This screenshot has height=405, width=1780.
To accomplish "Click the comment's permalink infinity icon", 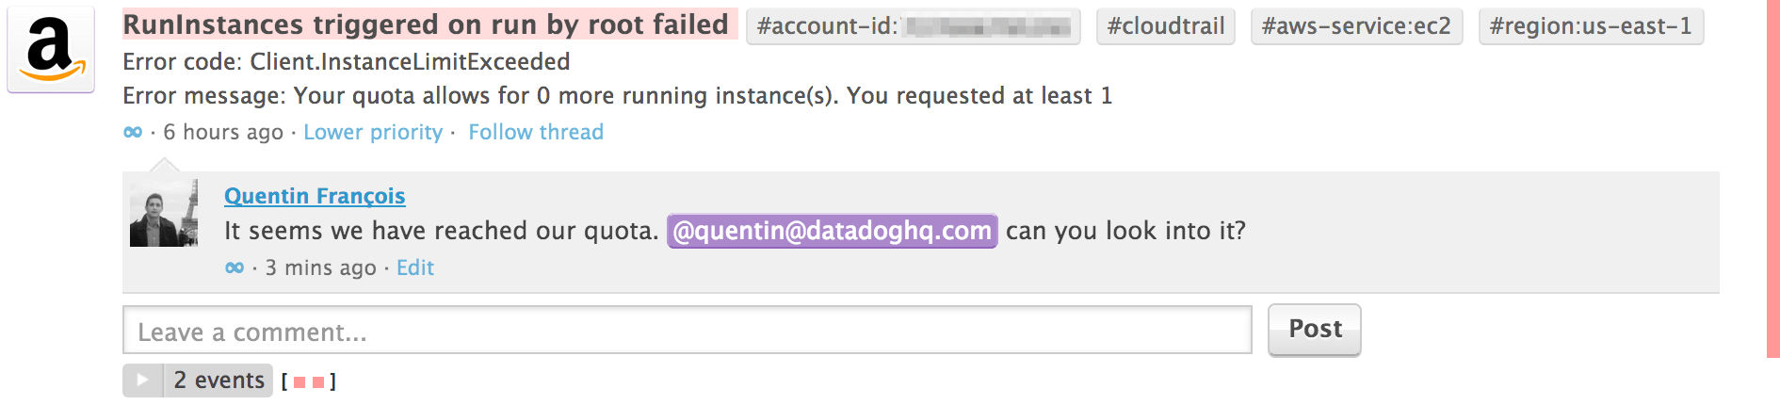I will [x=235, y=268].
